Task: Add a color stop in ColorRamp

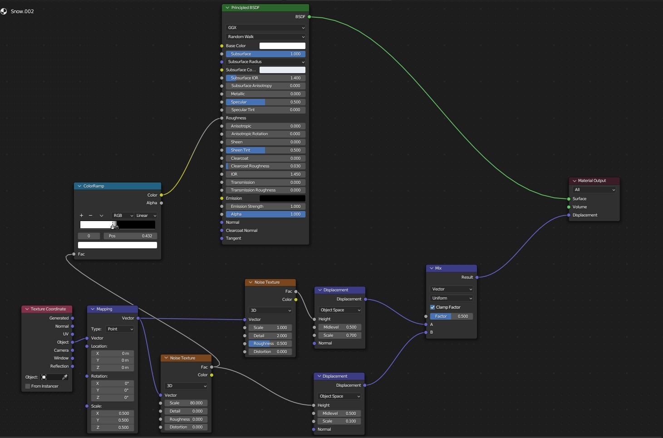Action: (81, 216)
